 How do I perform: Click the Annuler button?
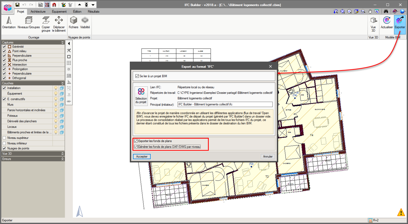[268, 157]
